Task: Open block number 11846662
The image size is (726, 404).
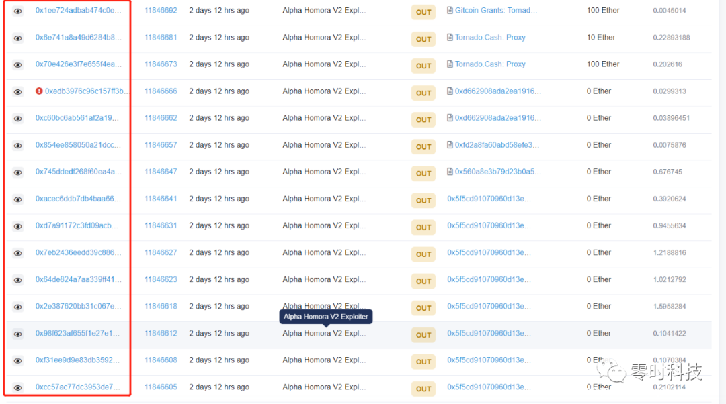Action: [161, 118]
